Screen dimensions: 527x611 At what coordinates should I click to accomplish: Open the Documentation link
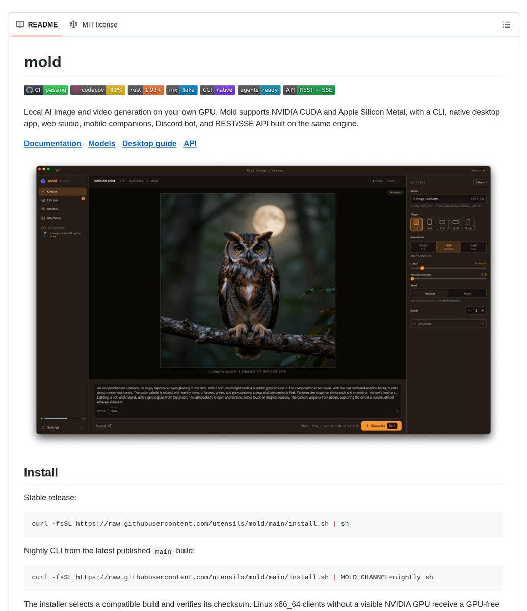(52, 143)
